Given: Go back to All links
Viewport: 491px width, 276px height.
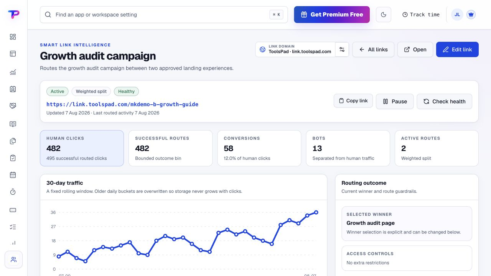Looking at the screenshot, I should (373, 49).
